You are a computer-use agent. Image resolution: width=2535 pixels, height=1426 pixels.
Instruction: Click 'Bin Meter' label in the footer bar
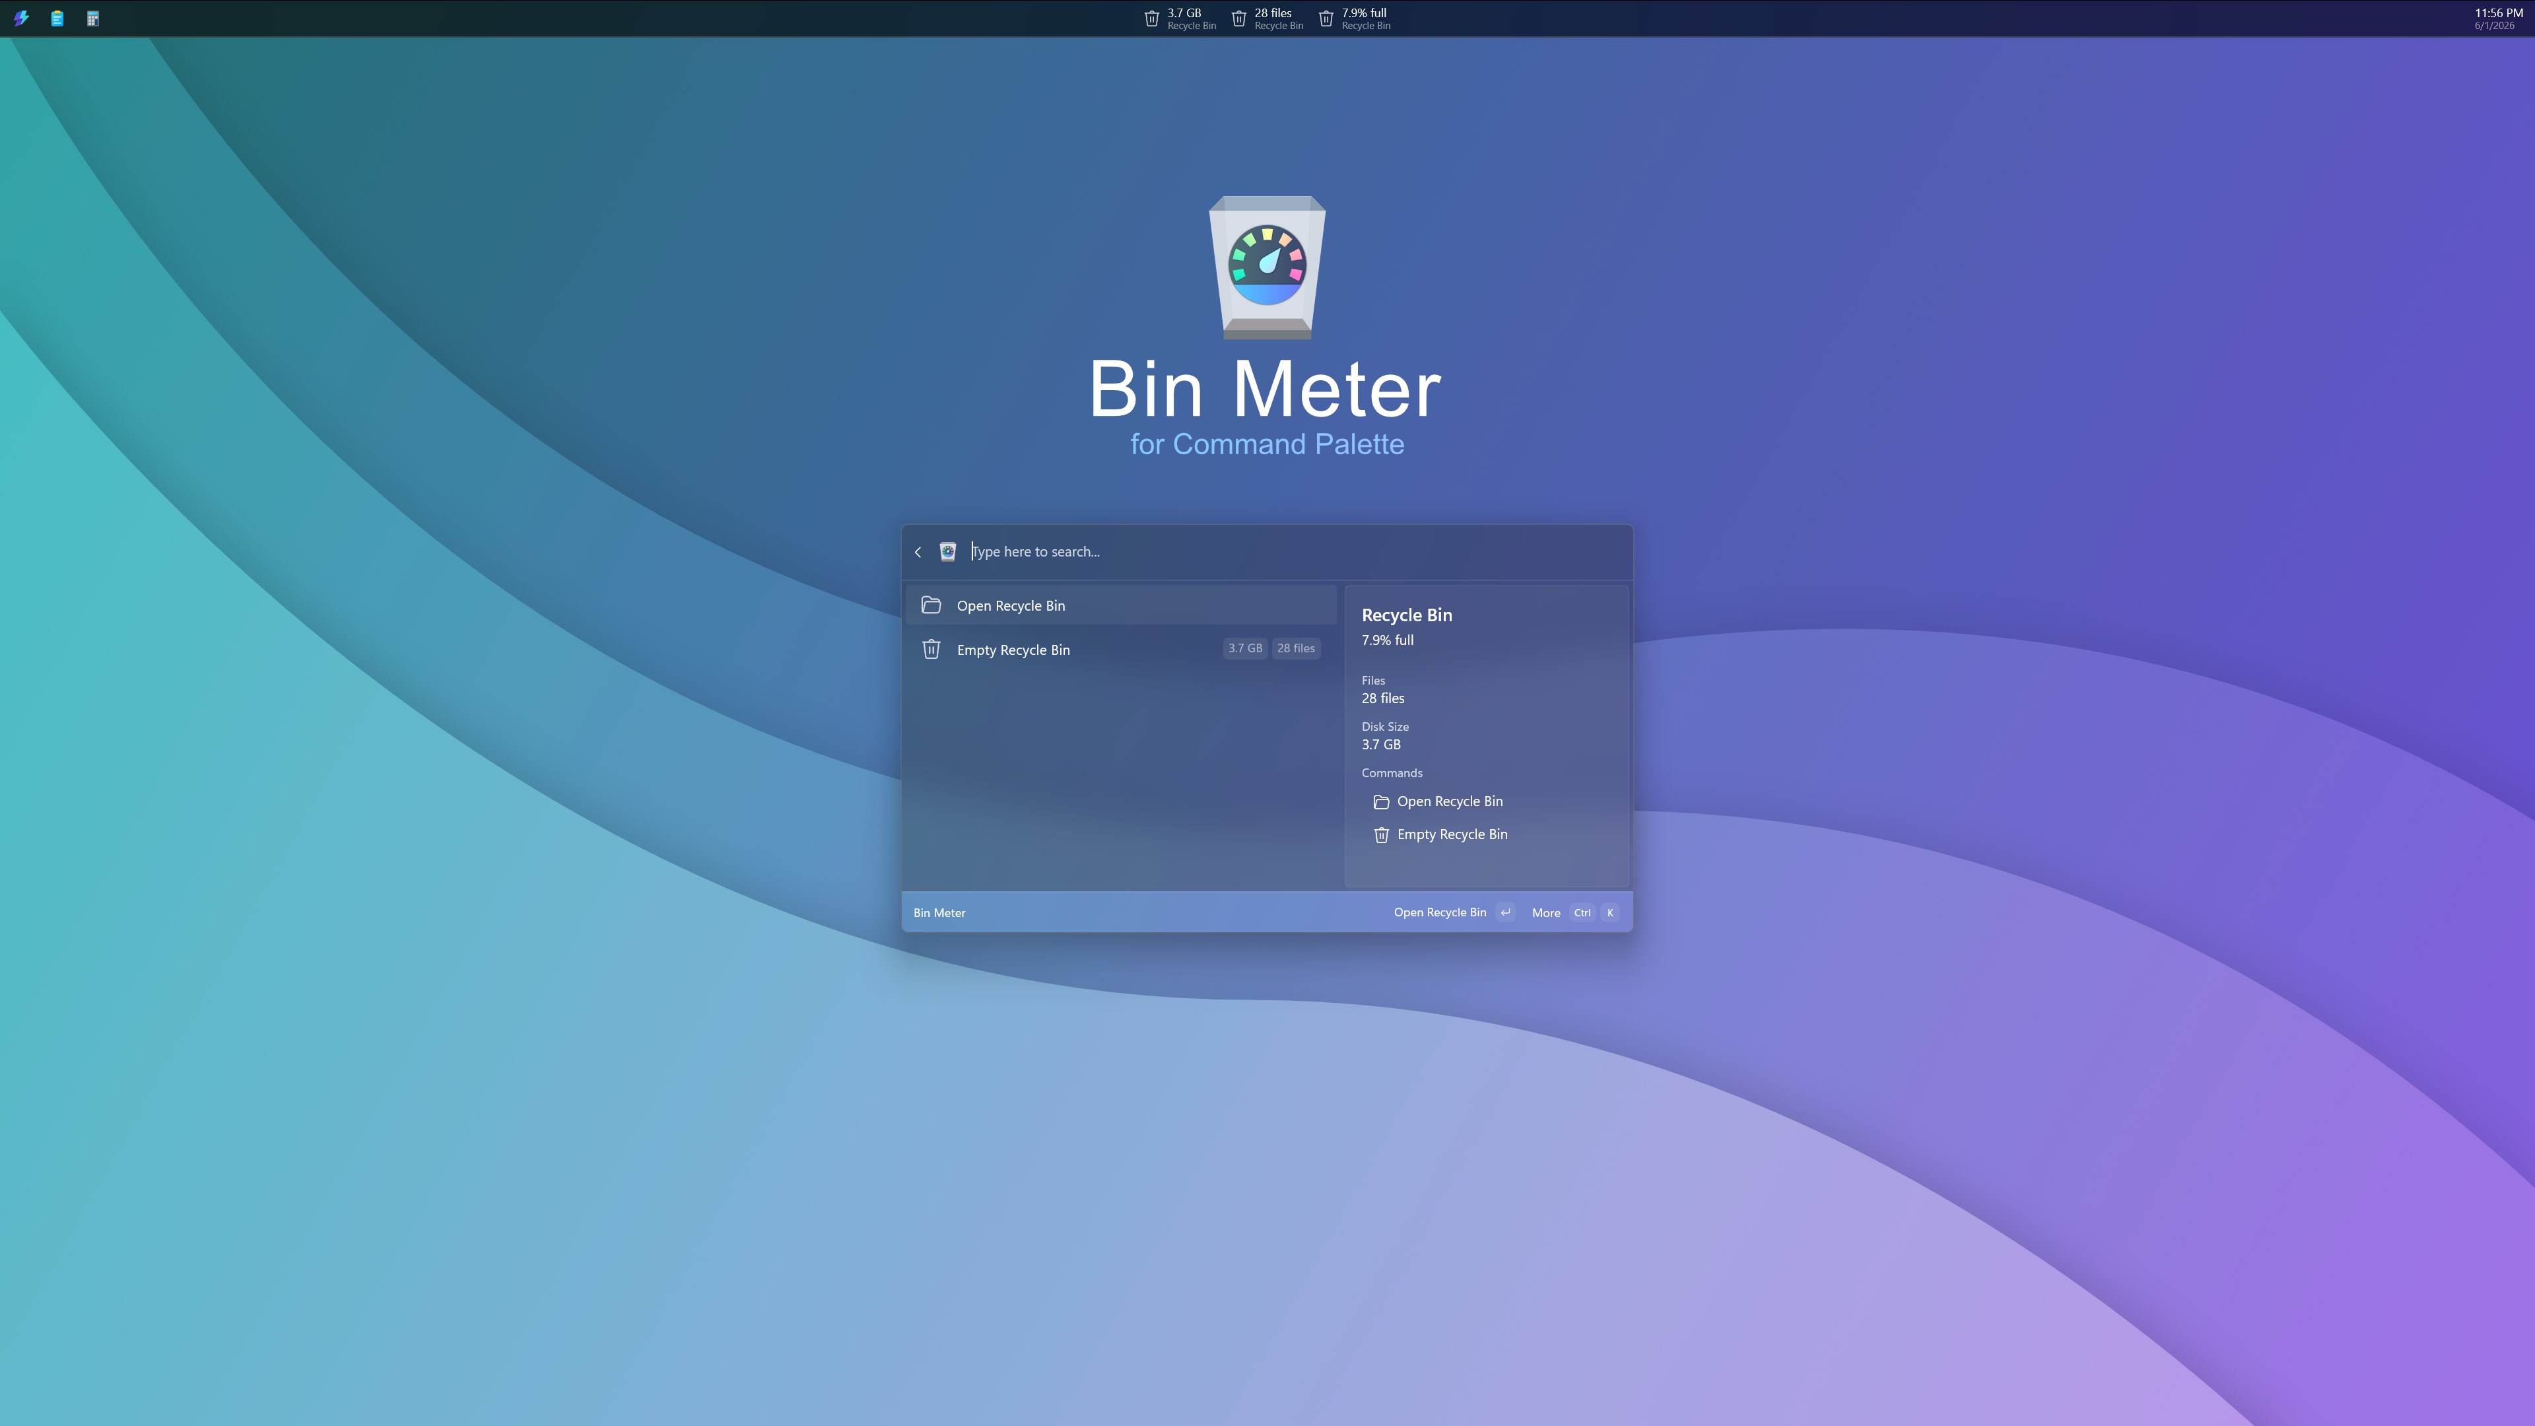[x=939, y=913]
